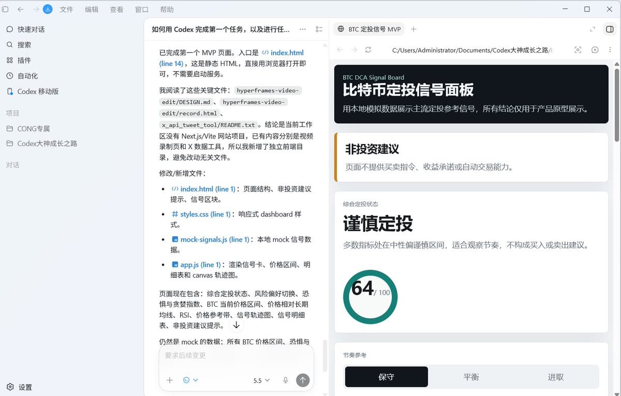This screenshot has width=621, height=396.
Task: Open the 编辑 menu
Action: 92,9
